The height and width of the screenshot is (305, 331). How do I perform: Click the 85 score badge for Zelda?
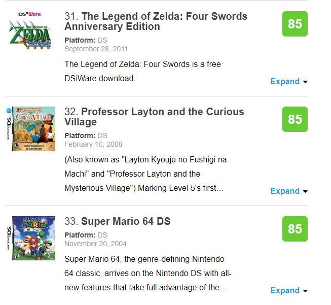(295, 24)
